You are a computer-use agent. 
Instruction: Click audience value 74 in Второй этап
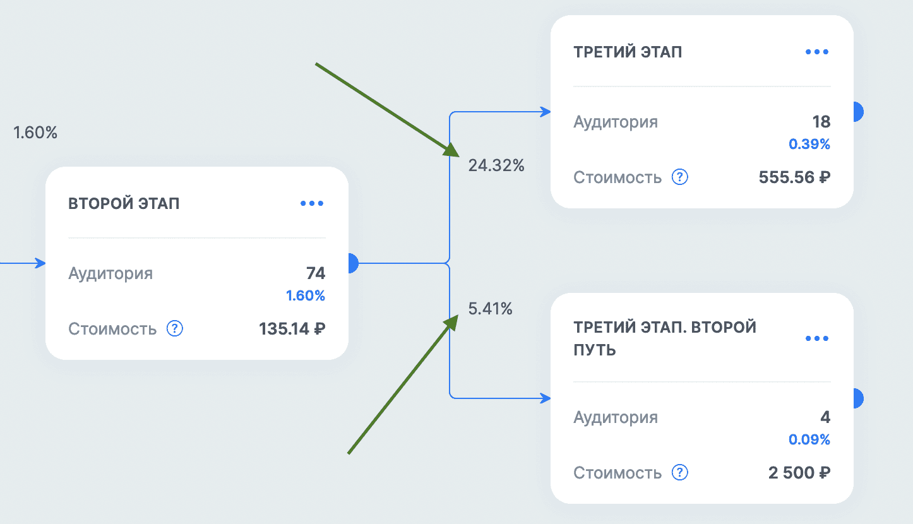click(315, 273)
